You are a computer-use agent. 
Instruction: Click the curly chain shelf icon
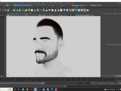click(x=41, y=10)
